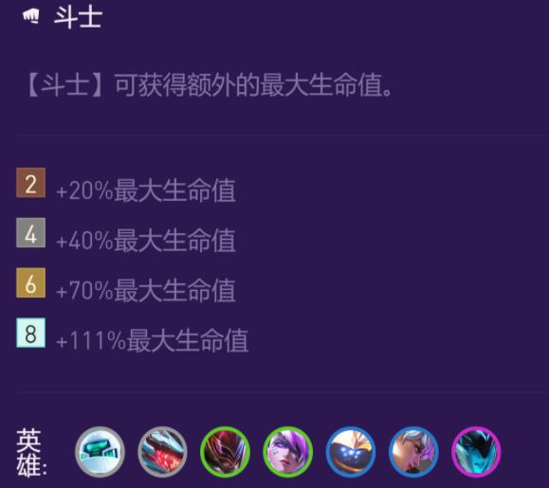
Task: Pick the white-haired woman hero with blue border
Action: point(413,452)
